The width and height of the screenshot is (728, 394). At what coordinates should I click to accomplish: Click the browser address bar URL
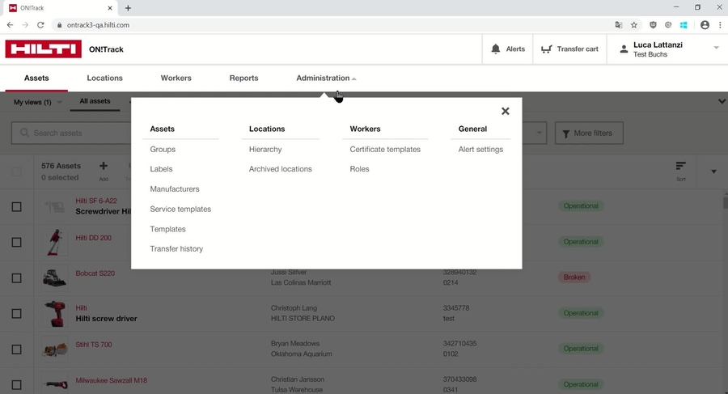tap(98, 25)
